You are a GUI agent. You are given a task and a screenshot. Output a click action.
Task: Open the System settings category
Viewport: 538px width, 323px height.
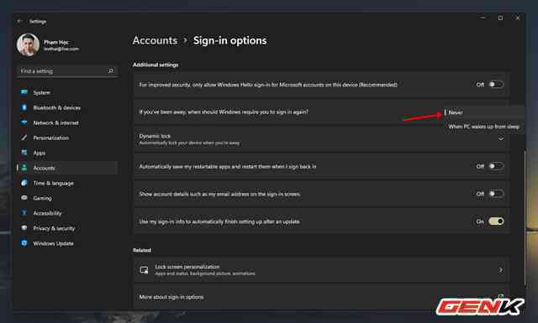click(67, 92)
